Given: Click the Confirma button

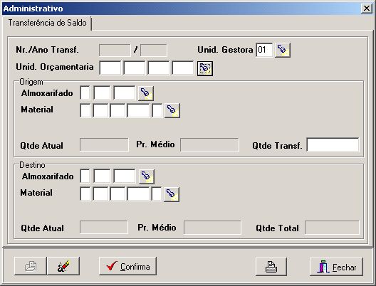Looking at the screenshot, I should point(127,266).
